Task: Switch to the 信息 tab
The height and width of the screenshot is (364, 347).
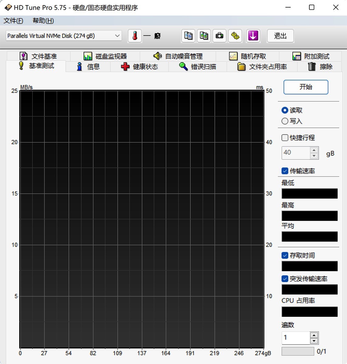Action: [x=88, y=67]
